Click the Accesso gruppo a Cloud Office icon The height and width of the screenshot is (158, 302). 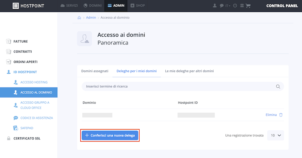[15, 105]
